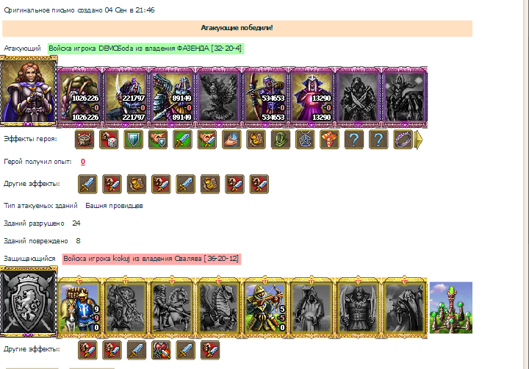Select the attacker unit with 1026226 troops

(79, 97)
